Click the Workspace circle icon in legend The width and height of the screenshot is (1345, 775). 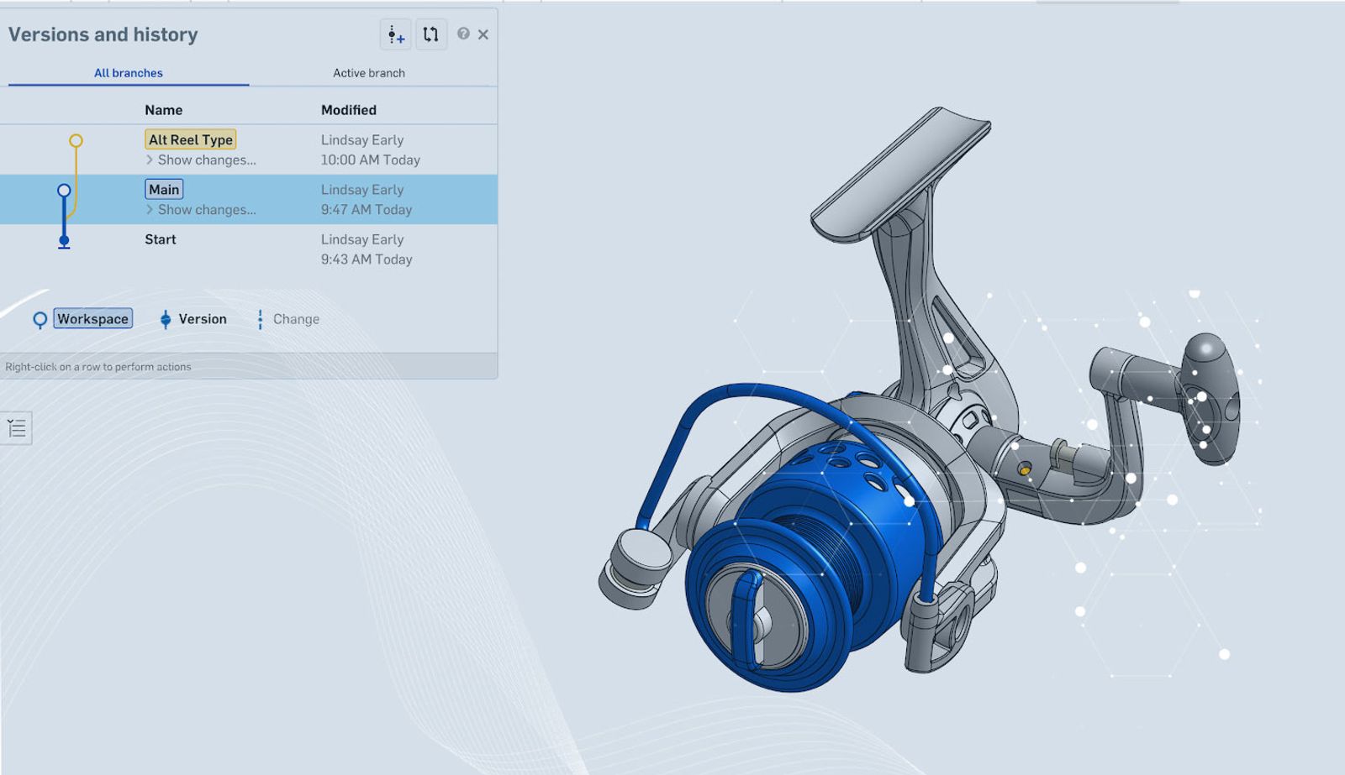[x=40, y=319]
